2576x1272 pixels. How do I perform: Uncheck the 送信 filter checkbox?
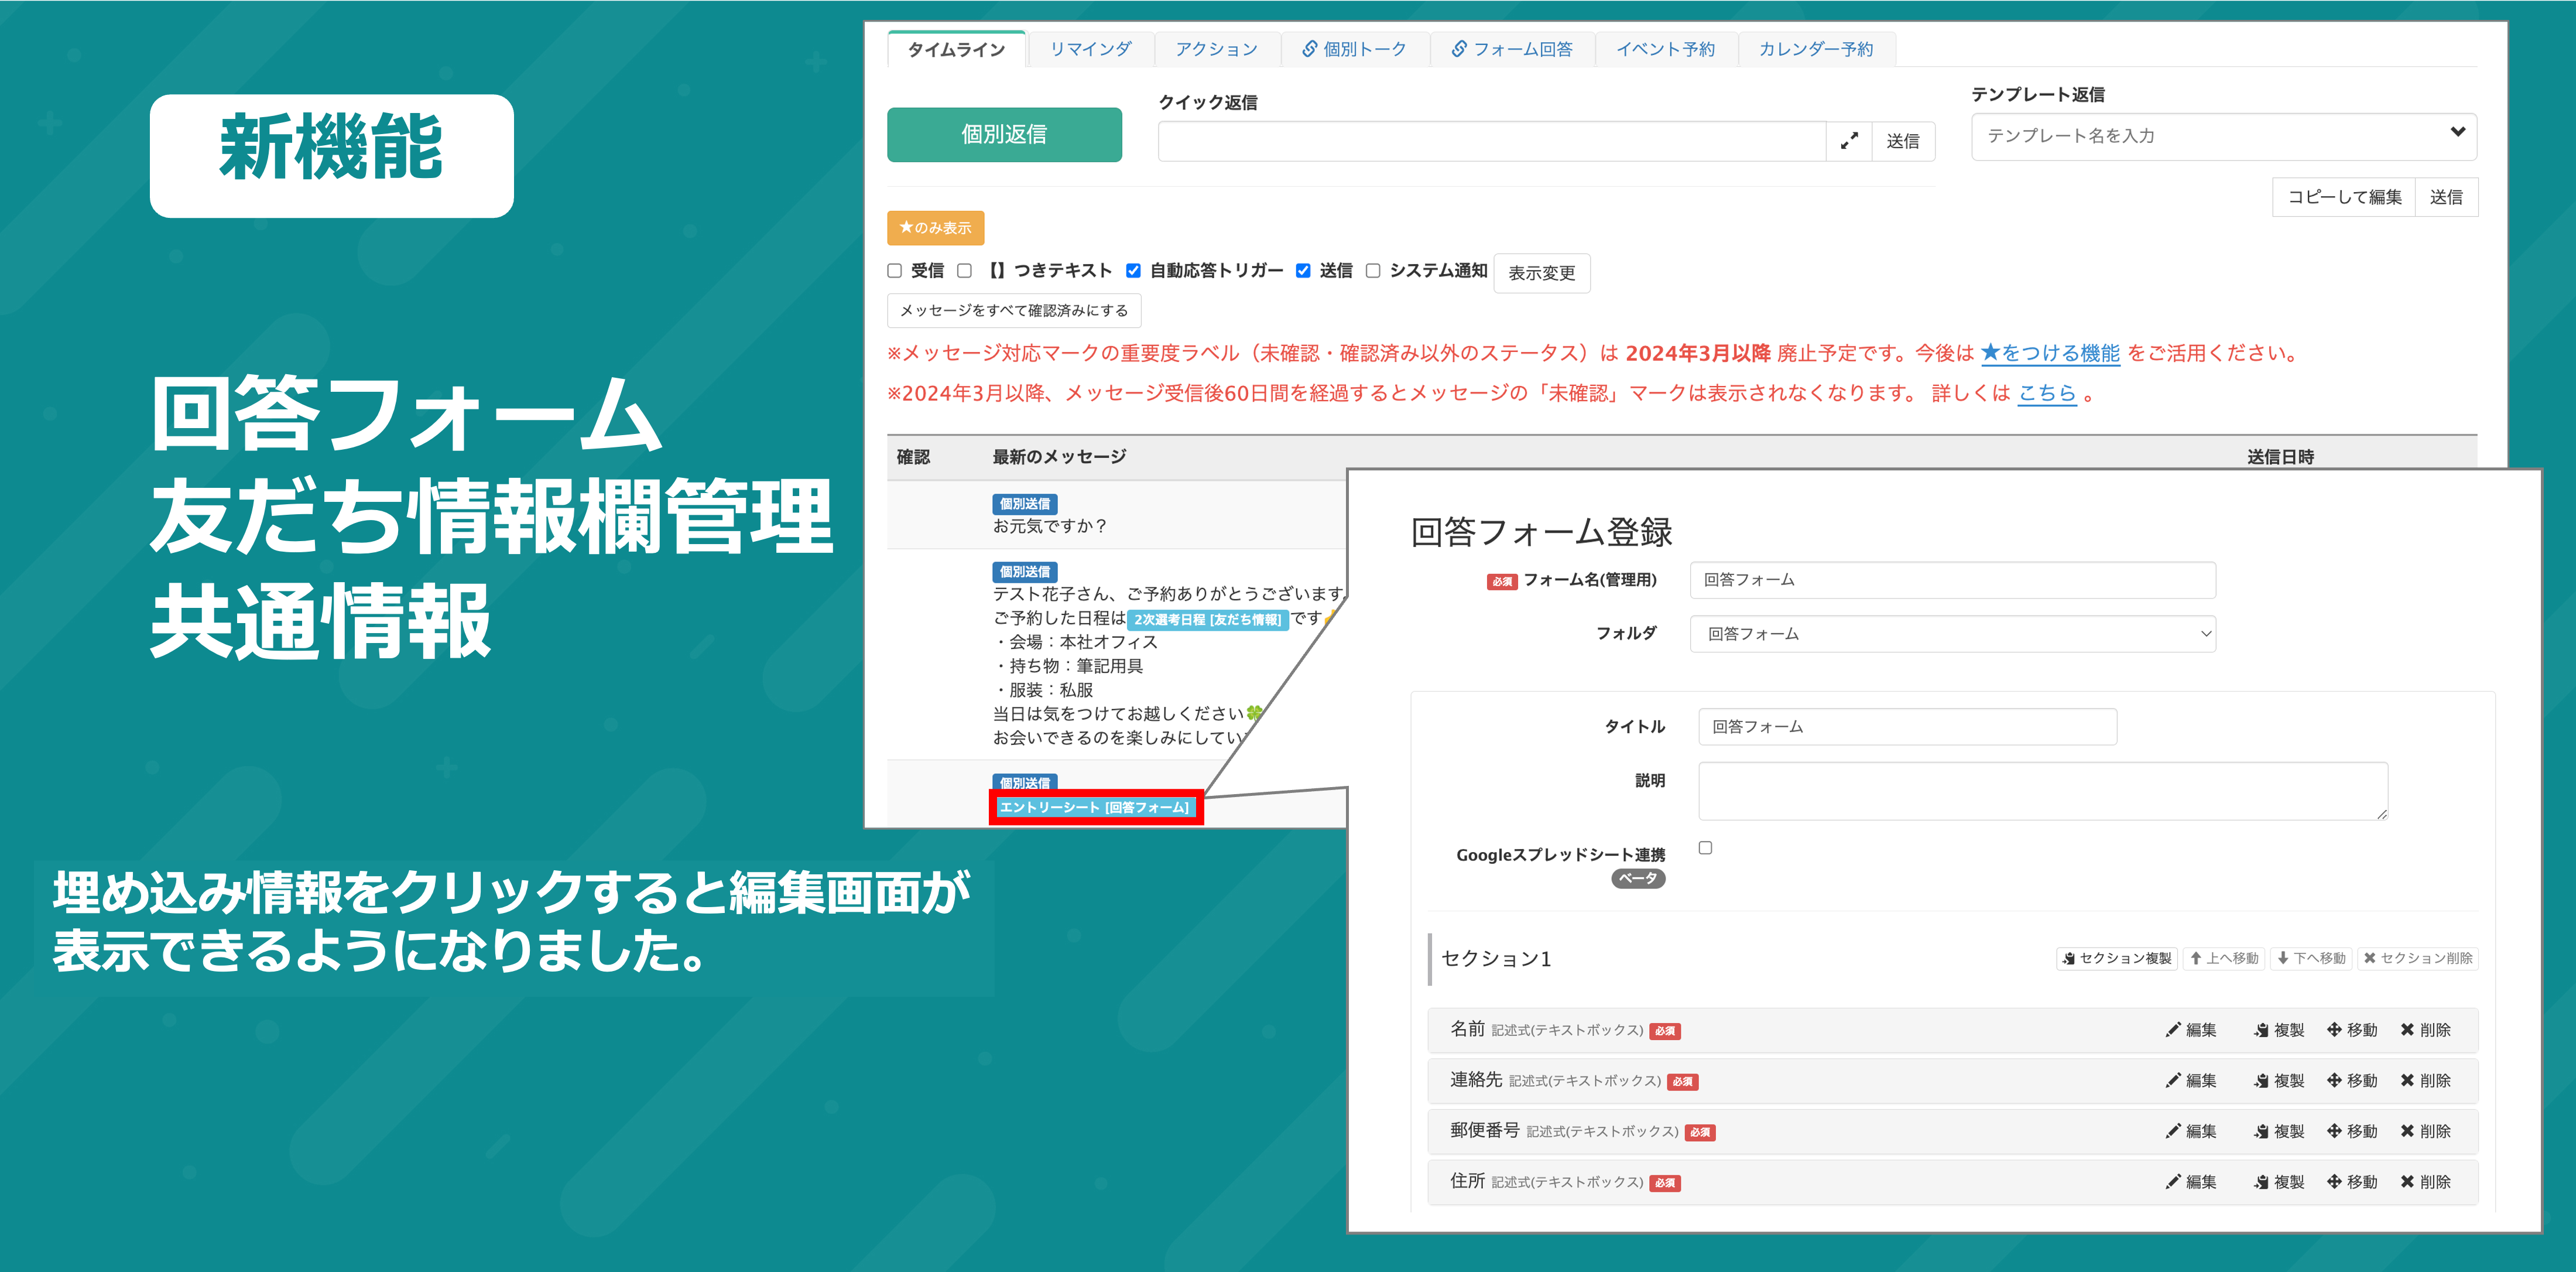point(1303,271)
